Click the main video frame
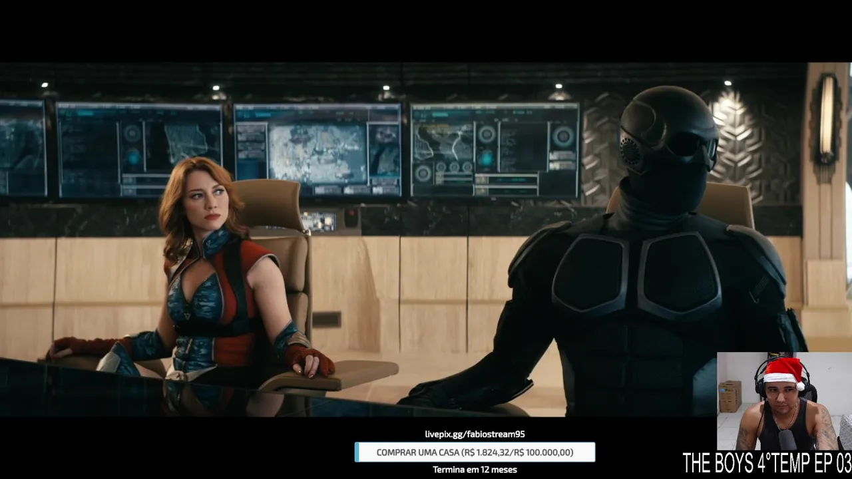The image size is (852, 479). [426, 239]
